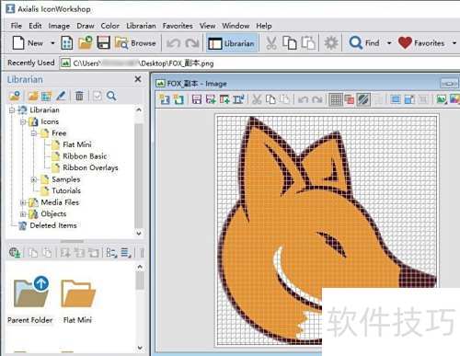Click first icon in image window toolbar
The image size is (460, 356).
click(x=165, y=99)
